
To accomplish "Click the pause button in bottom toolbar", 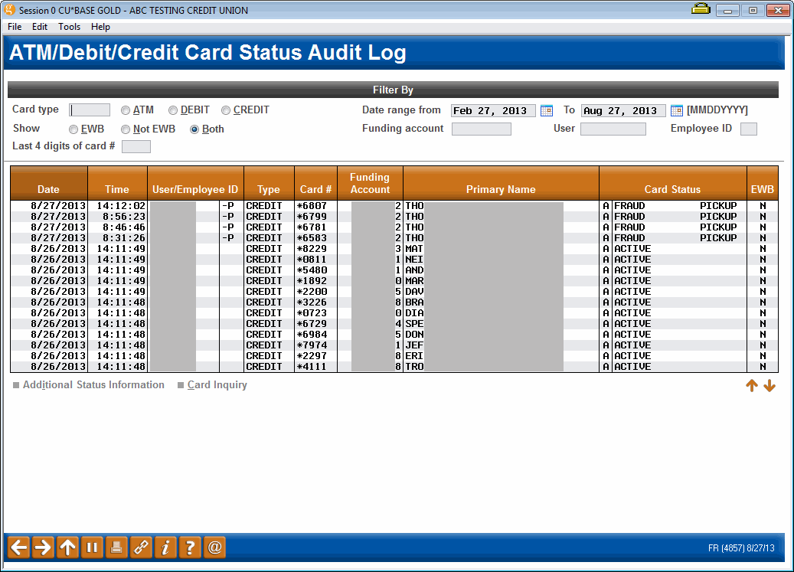I will [92, 547].
